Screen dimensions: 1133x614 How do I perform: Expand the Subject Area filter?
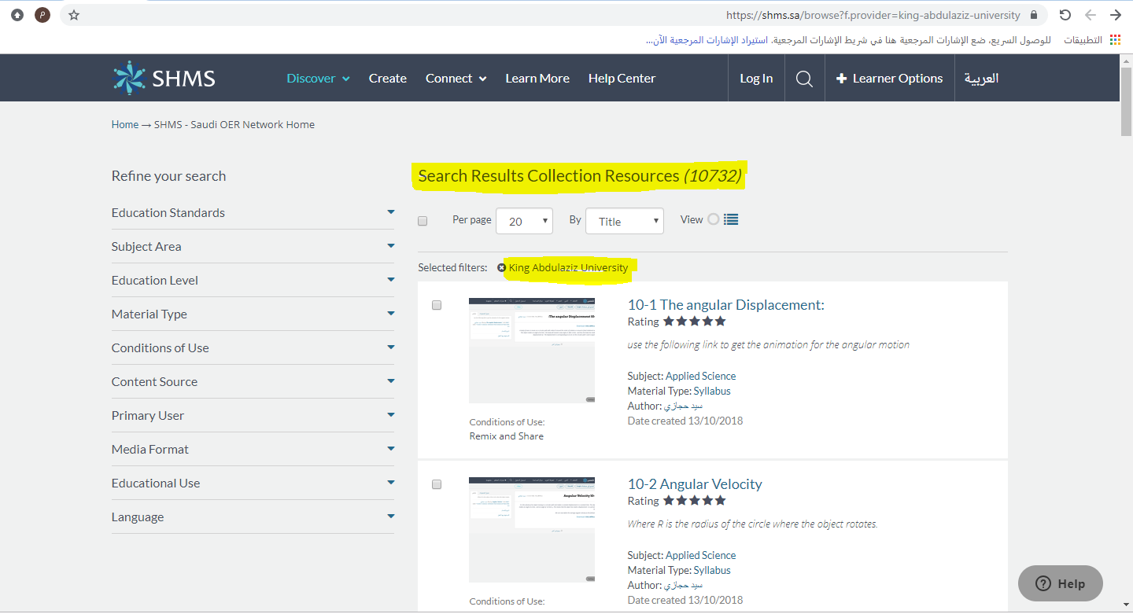click(252, 247)
